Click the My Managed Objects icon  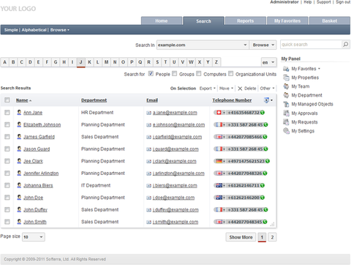[x=286, y=104]
